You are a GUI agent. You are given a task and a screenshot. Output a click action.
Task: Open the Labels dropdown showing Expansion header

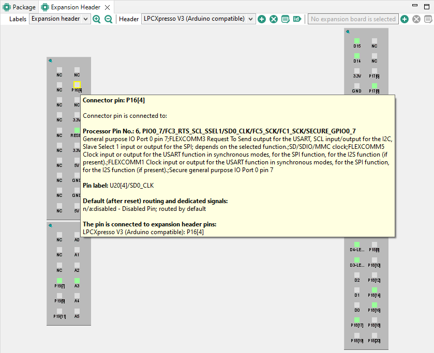59,19
